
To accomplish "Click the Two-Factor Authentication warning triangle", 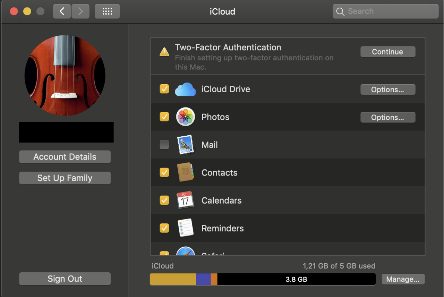I will point(164,52).
